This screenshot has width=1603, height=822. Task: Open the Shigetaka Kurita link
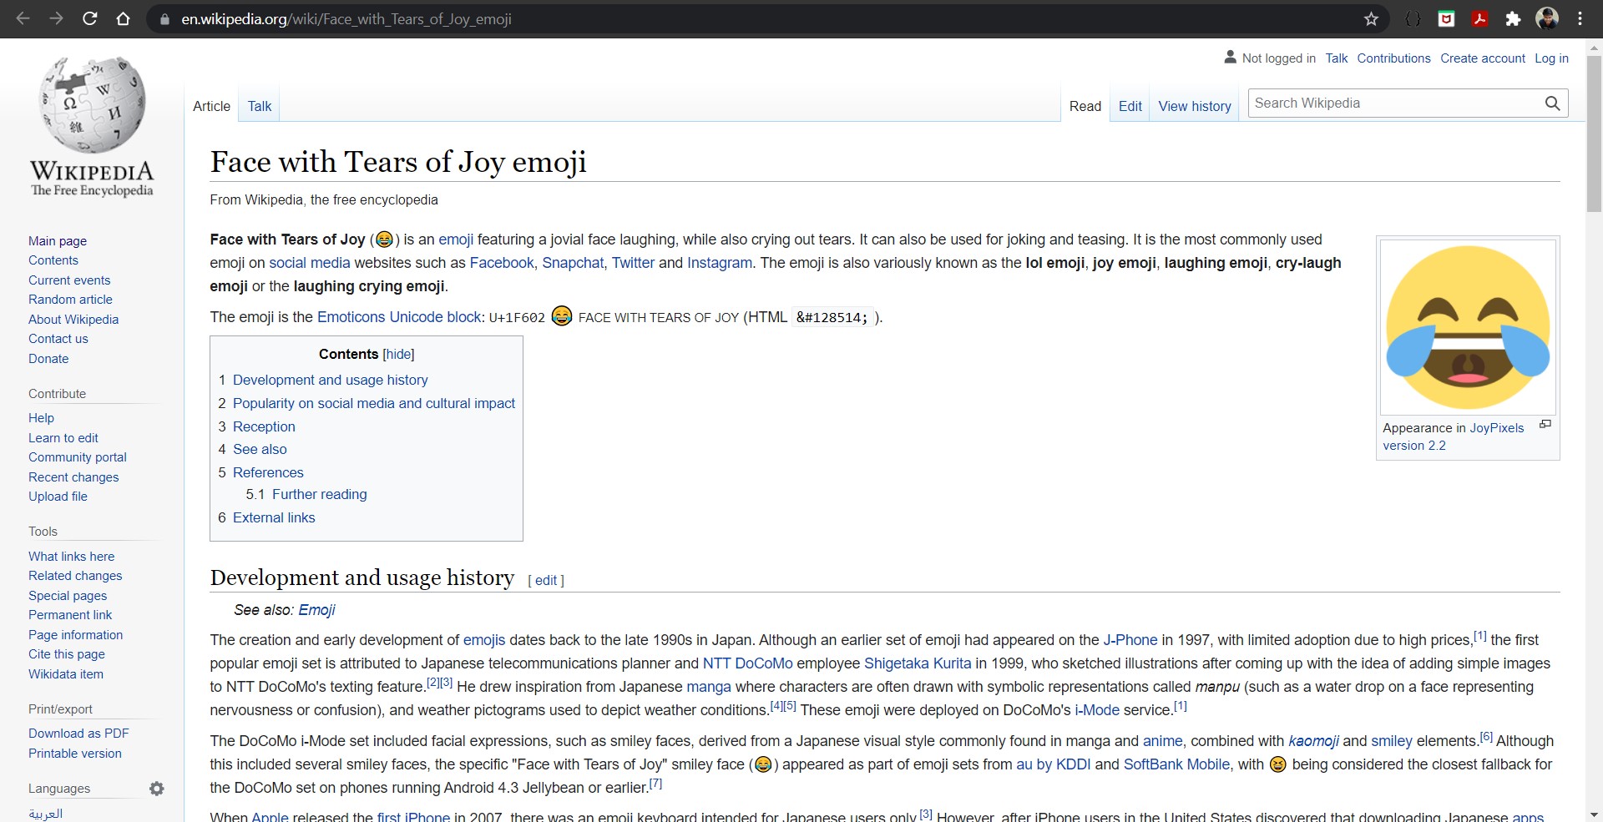tap(918, 663)
